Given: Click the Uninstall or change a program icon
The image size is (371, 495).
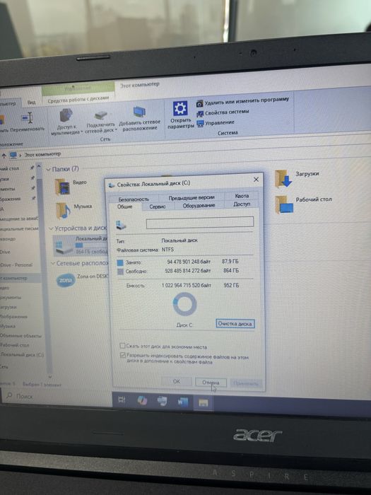Looking at the screenshot, I should [x=199, y=103].
